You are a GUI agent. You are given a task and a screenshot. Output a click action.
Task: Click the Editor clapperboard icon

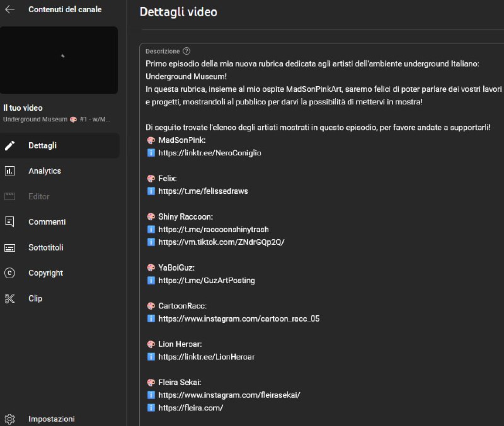[x=9, y=196]
